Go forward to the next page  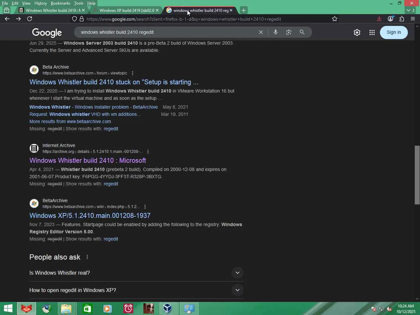[x=18, y=19]
